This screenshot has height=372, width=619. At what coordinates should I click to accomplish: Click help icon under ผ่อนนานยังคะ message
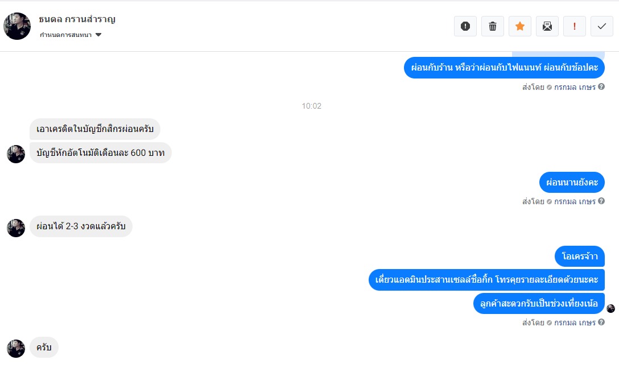tap(601, 201)
